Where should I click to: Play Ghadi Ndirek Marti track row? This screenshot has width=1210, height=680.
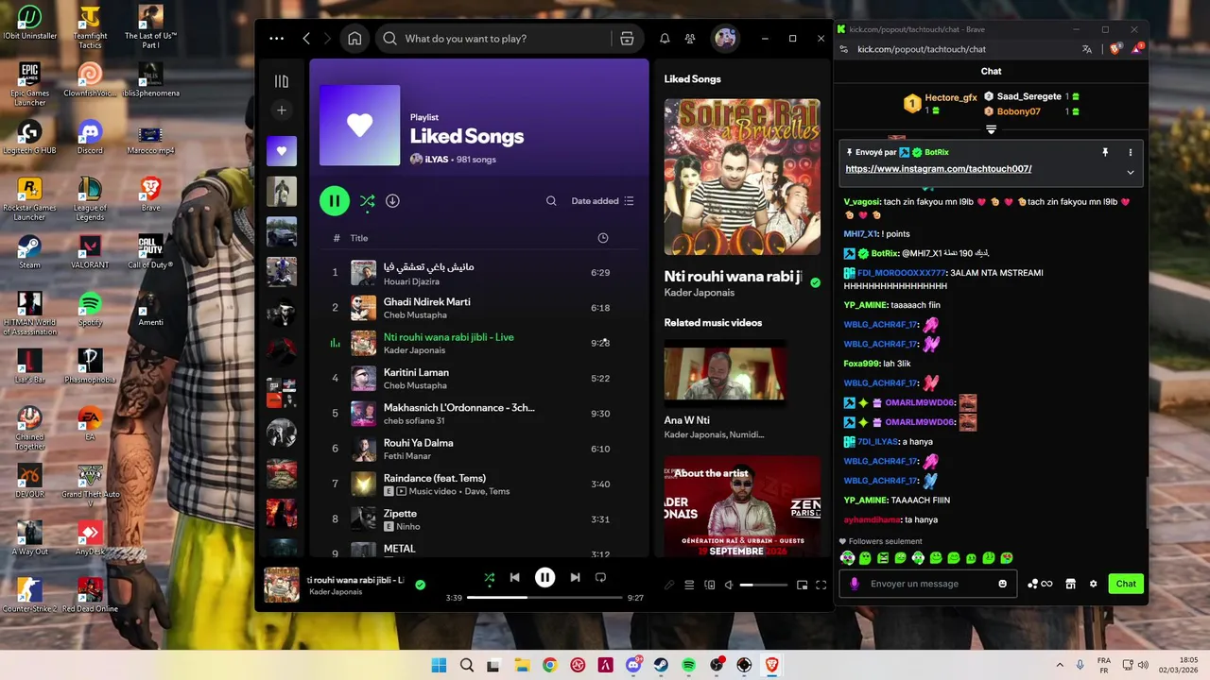[x=480, y=308]
